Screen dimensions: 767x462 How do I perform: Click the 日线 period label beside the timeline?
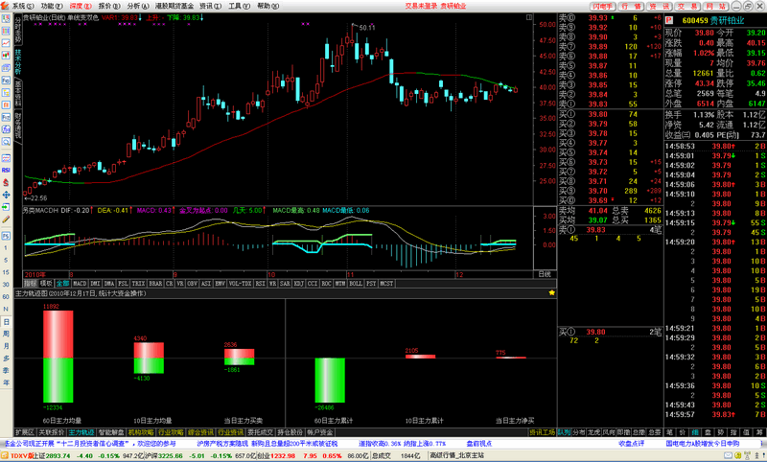545,274
